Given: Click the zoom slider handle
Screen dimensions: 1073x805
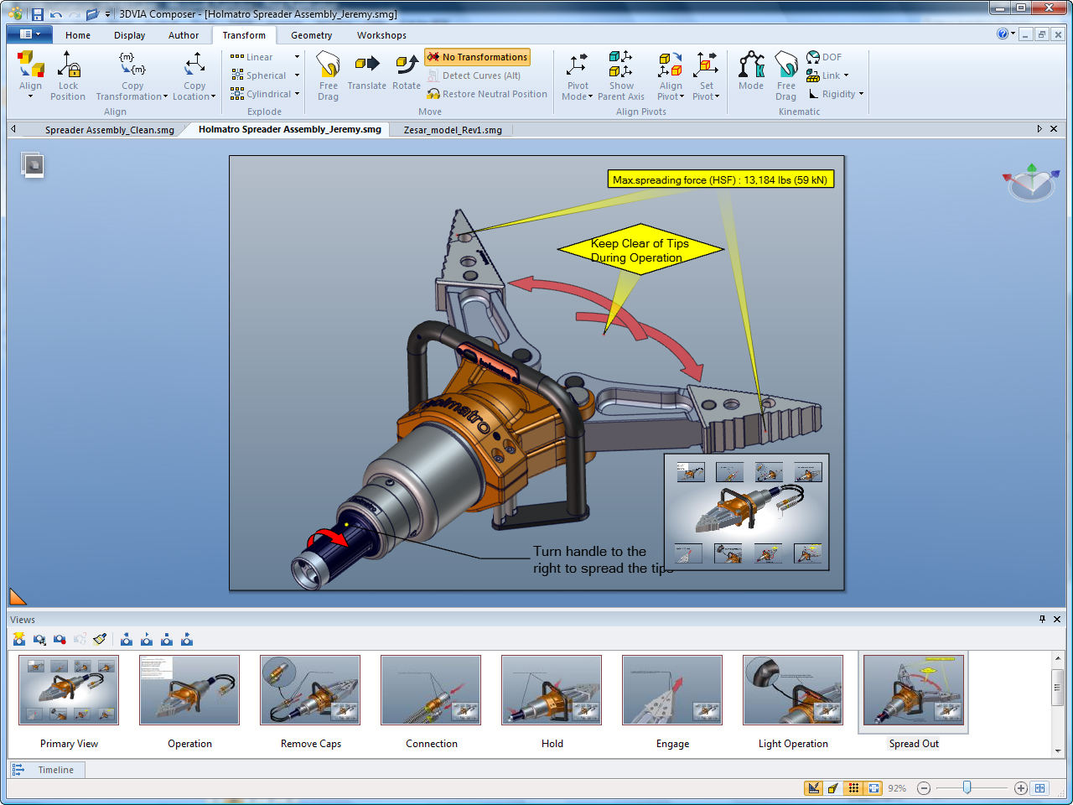Looking at the screenshot, I should 967,788.
